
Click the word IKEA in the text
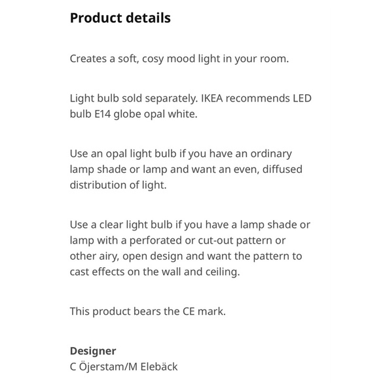tap(211, 98)
